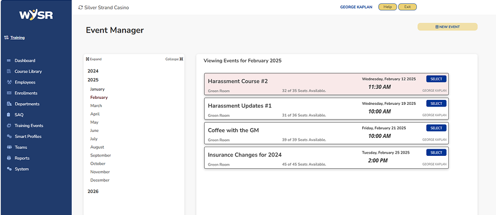Click the Dashboard sidebar icon

(9, 60)
